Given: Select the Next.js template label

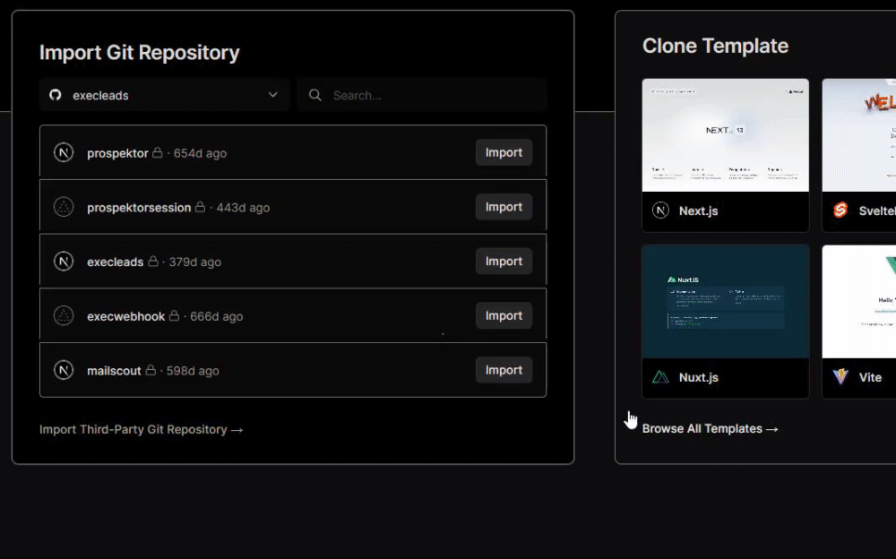Looking at the screenshot, I should tap(698, 211).
